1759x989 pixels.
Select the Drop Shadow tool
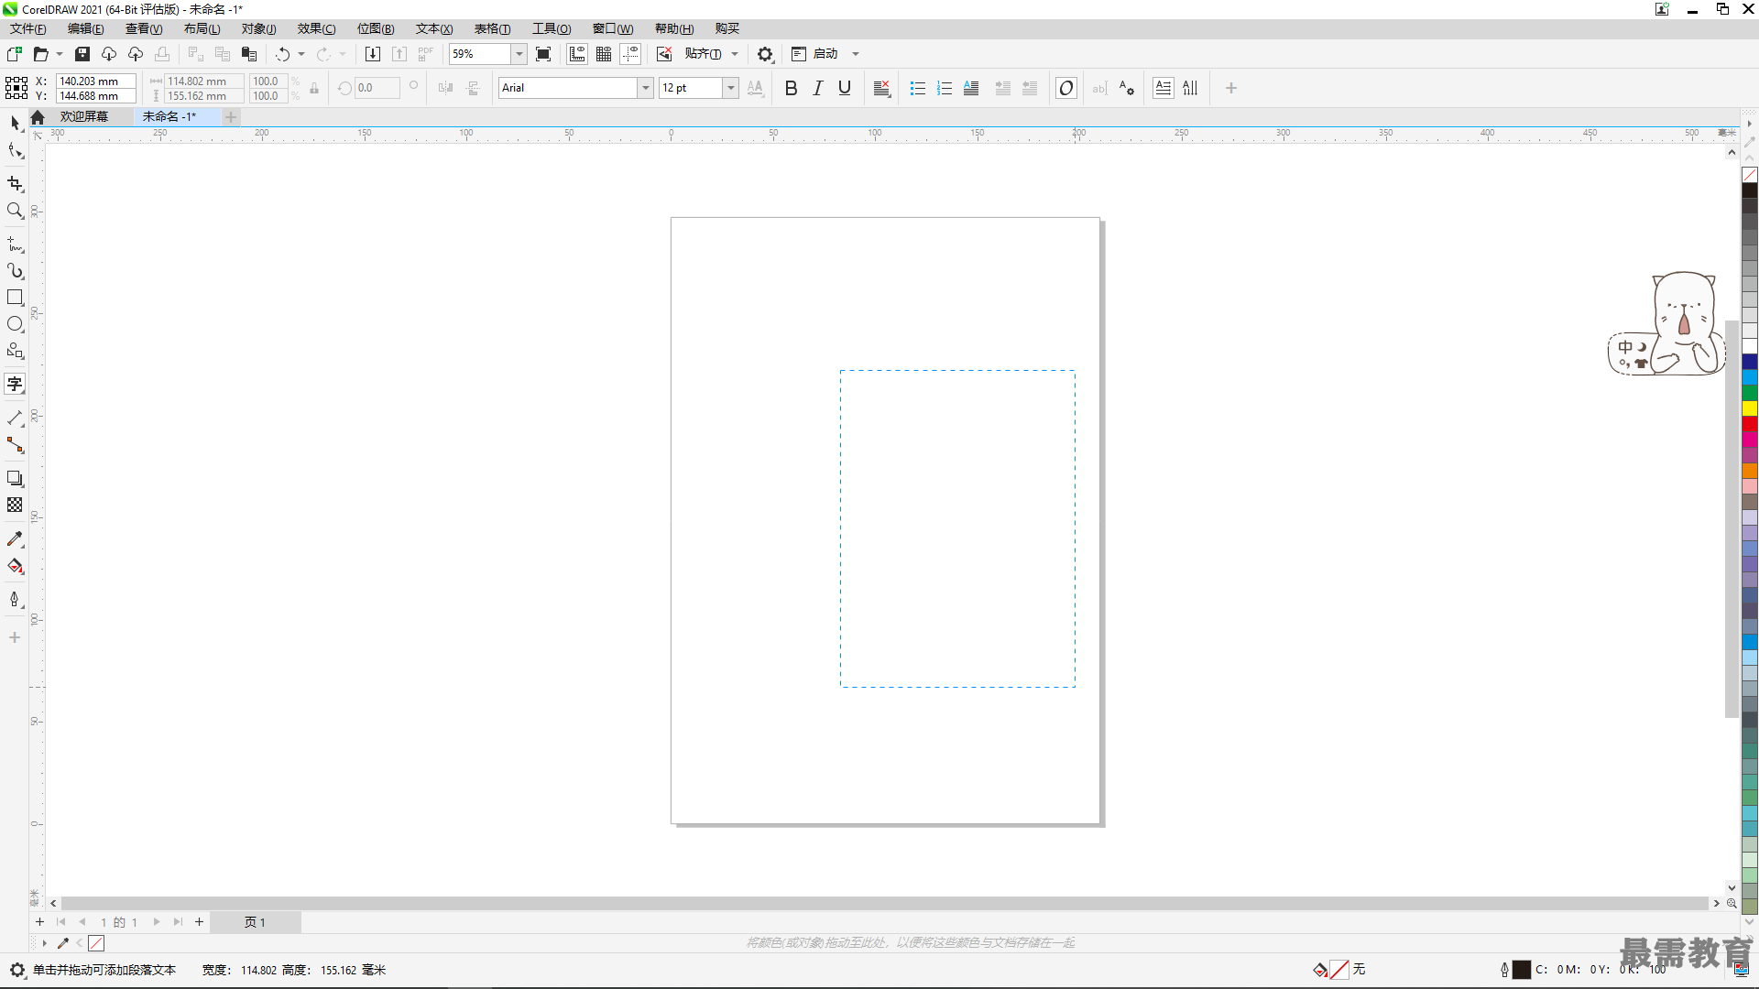(15, 478)
